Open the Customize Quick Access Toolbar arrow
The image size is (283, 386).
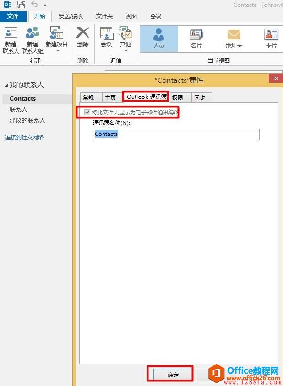click(x=45, y=5)
